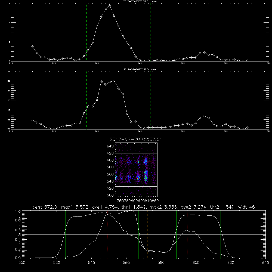Click the third solid green line in bottom plot
The width and height of the screenshot is (272, 272).
[x=177, y=234]
